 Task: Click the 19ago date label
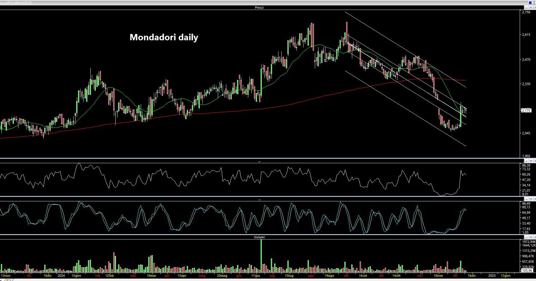(x=329, y=276)
